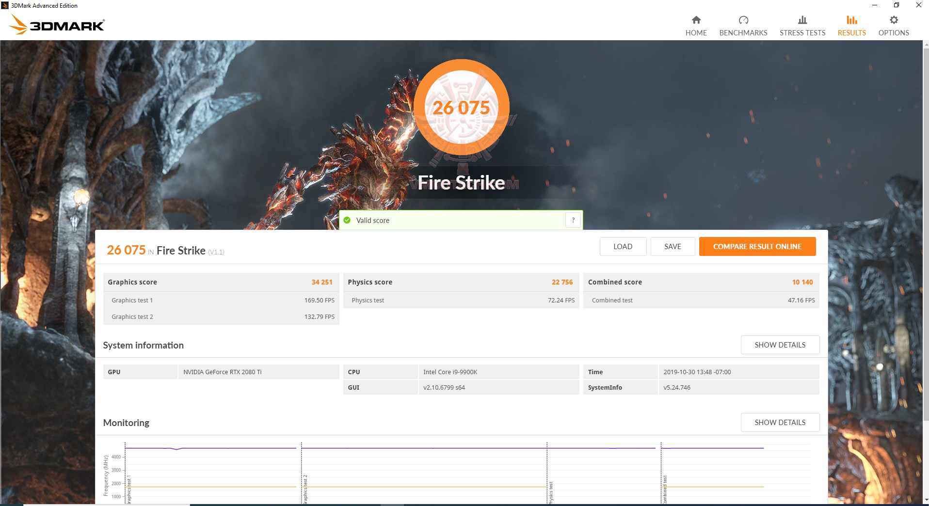Click the green valid score checkmark
Viewport: 929px width, 506px height.
click(347, 220)
